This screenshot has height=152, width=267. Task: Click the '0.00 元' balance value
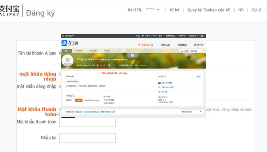coord(69,100)
